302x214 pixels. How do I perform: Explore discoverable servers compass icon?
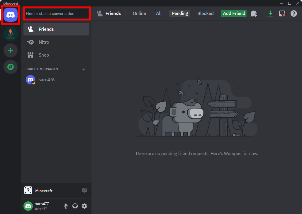coord(11,67)
